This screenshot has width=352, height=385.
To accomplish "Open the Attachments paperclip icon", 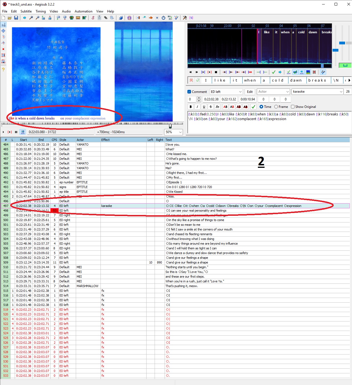I will coord(106,18).
